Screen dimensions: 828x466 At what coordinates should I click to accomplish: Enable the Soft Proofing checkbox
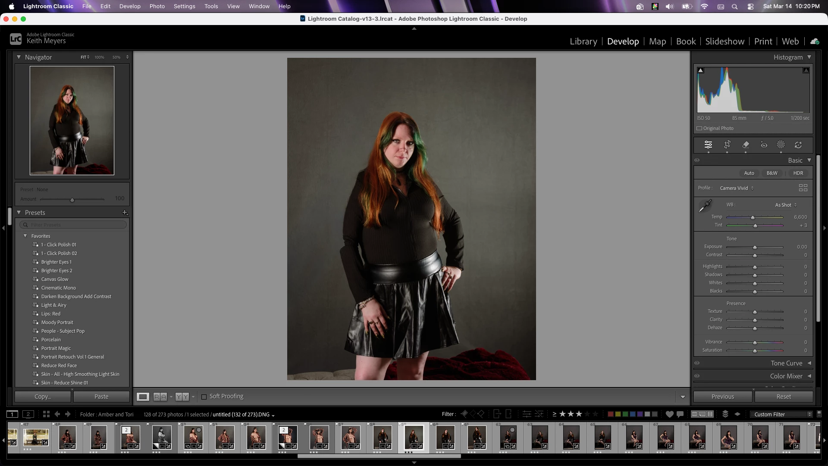(x=204, y=397)
